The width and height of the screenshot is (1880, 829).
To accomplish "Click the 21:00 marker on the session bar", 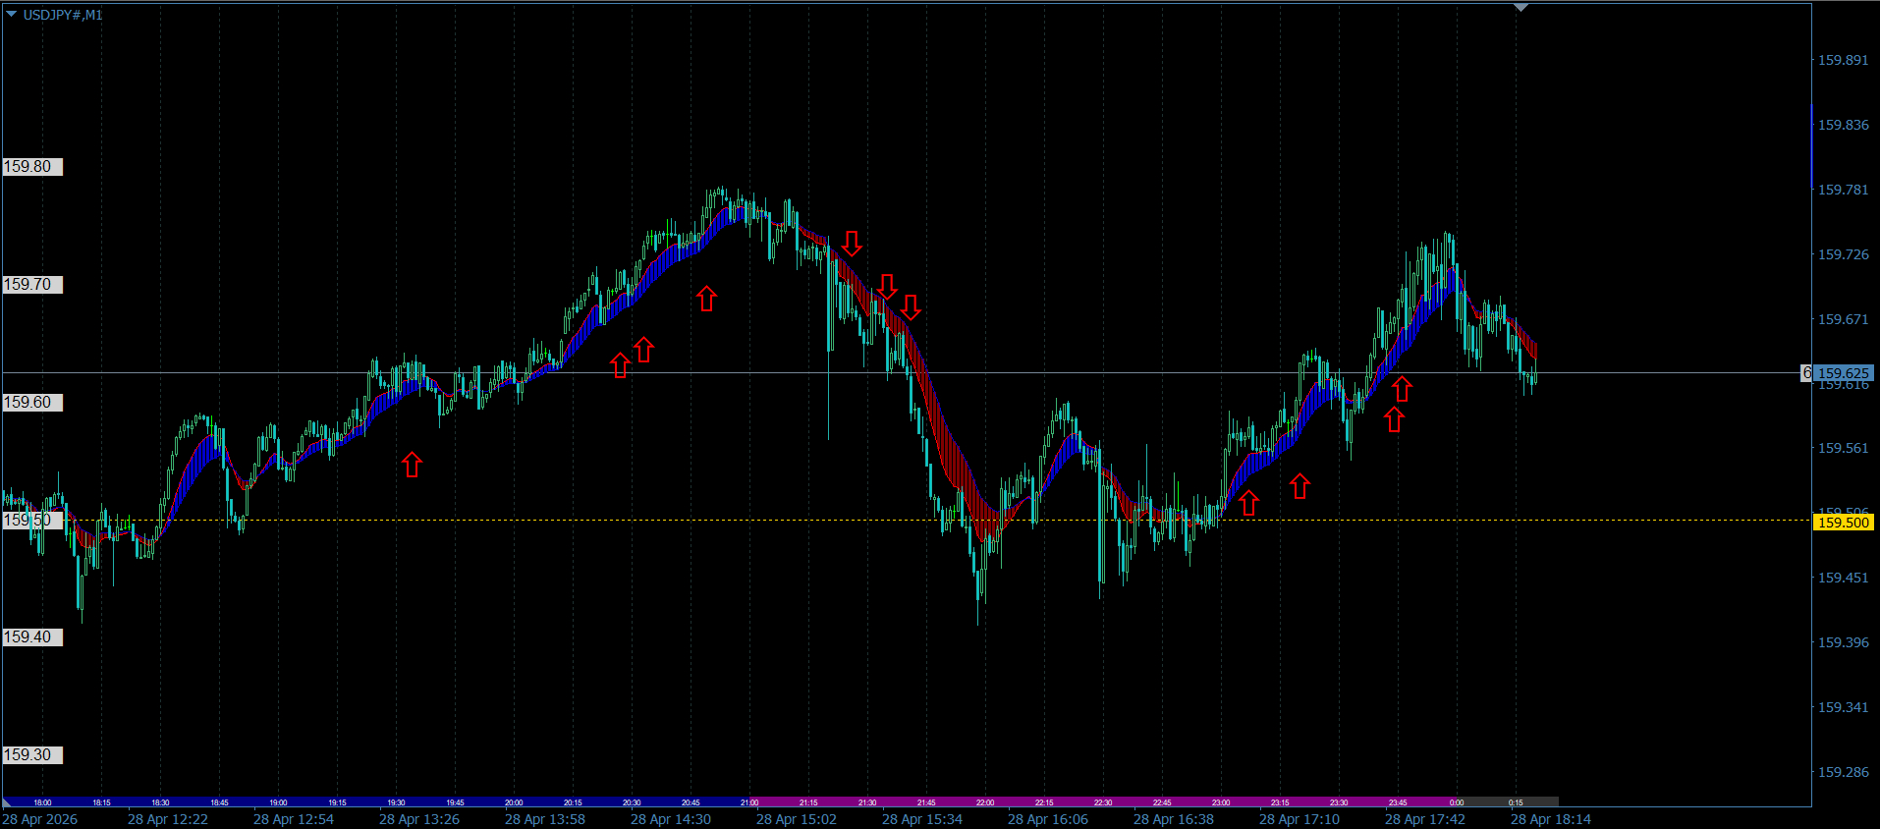I will pos(749,802).
